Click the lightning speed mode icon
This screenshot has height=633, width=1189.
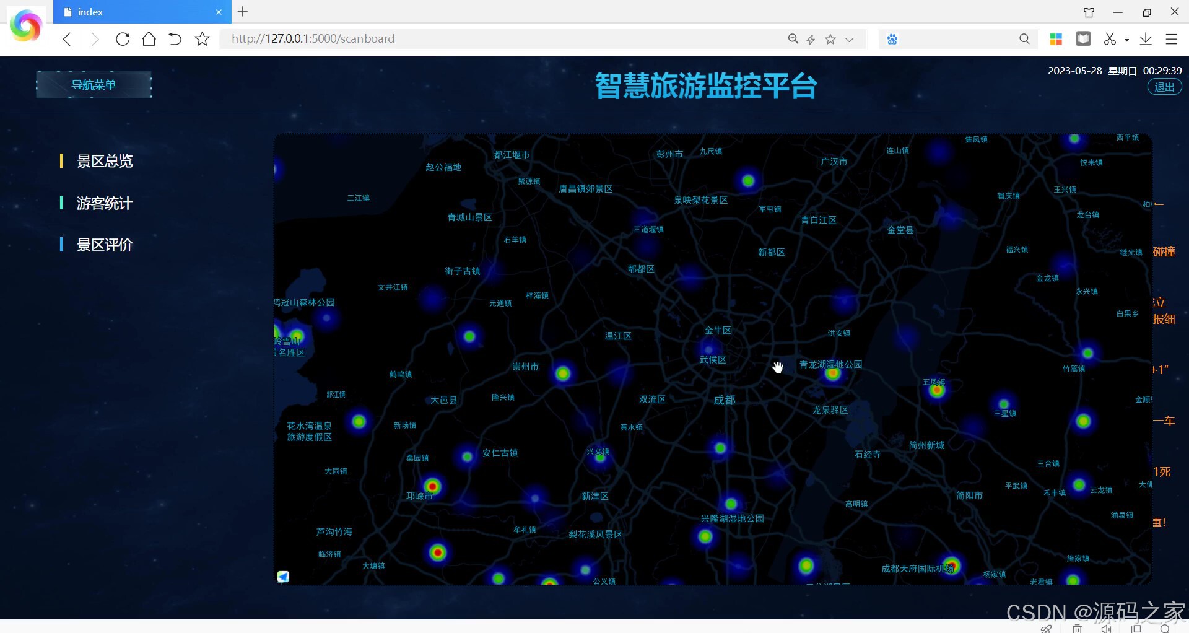[x=811, y=40]
